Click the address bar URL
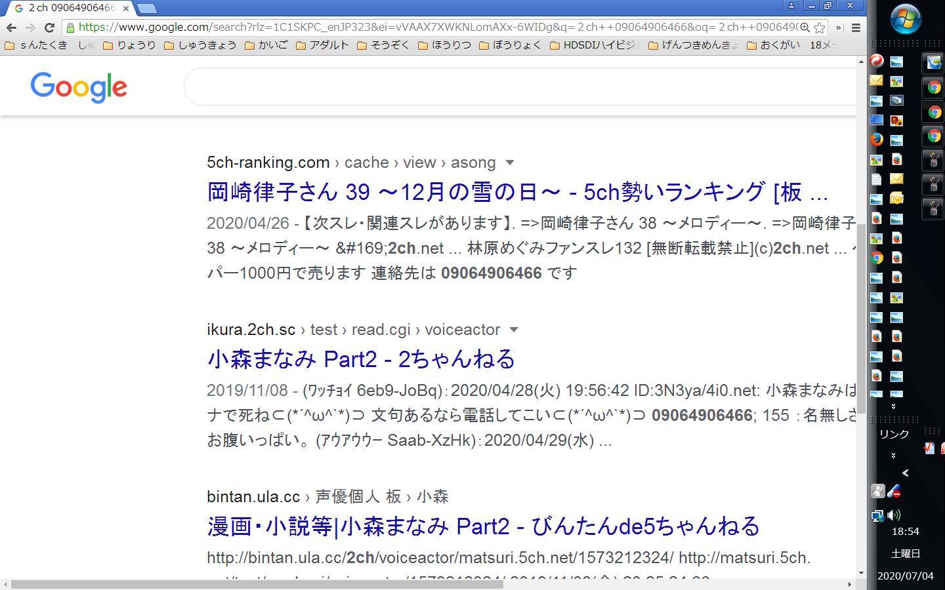This screenshot has height=590, width=945. point(436,28)
